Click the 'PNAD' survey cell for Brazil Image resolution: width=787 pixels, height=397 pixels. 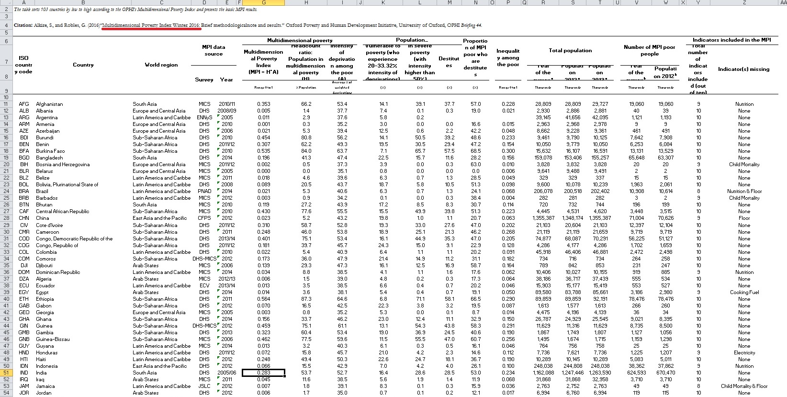click(x=204, y=191)
